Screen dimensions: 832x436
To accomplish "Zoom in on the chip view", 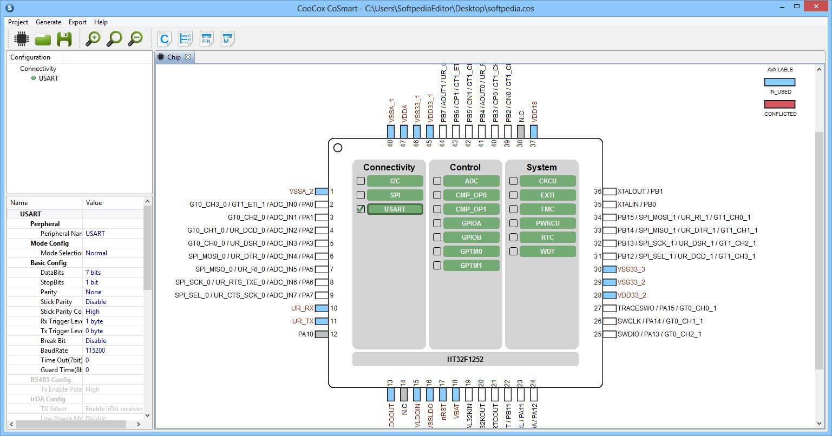I will [x=93, y=39].
